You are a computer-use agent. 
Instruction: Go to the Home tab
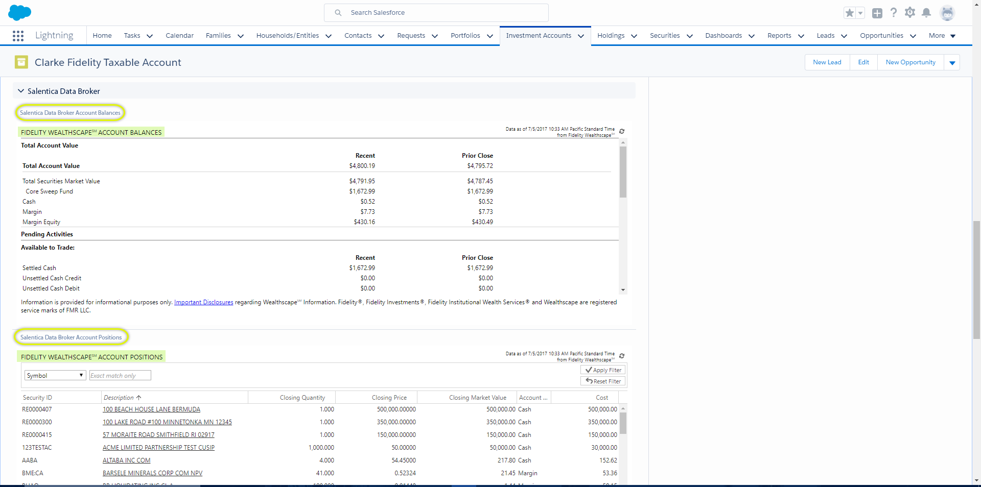[102, 36]
